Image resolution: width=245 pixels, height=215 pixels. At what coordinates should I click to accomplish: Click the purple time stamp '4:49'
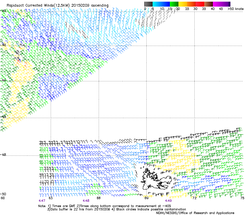[x=168, y=201]
